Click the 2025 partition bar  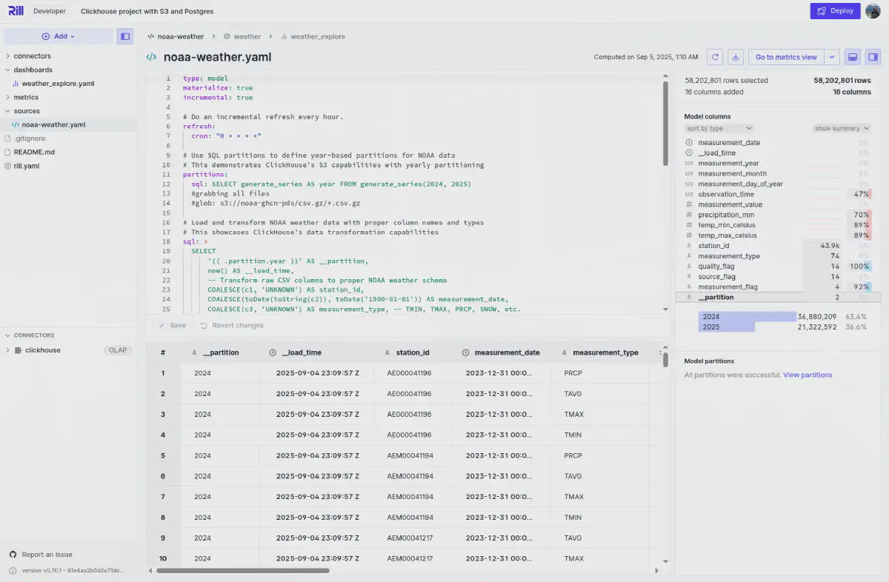(727, 327)
